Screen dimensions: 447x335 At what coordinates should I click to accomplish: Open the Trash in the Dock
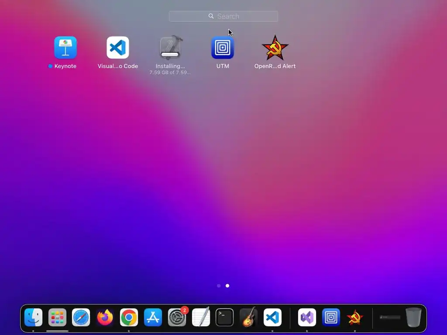click(413, 317)
